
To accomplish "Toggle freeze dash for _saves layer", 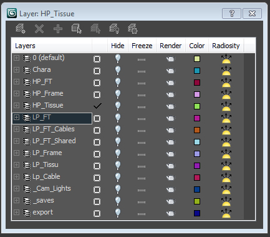I will pos(142,202).
